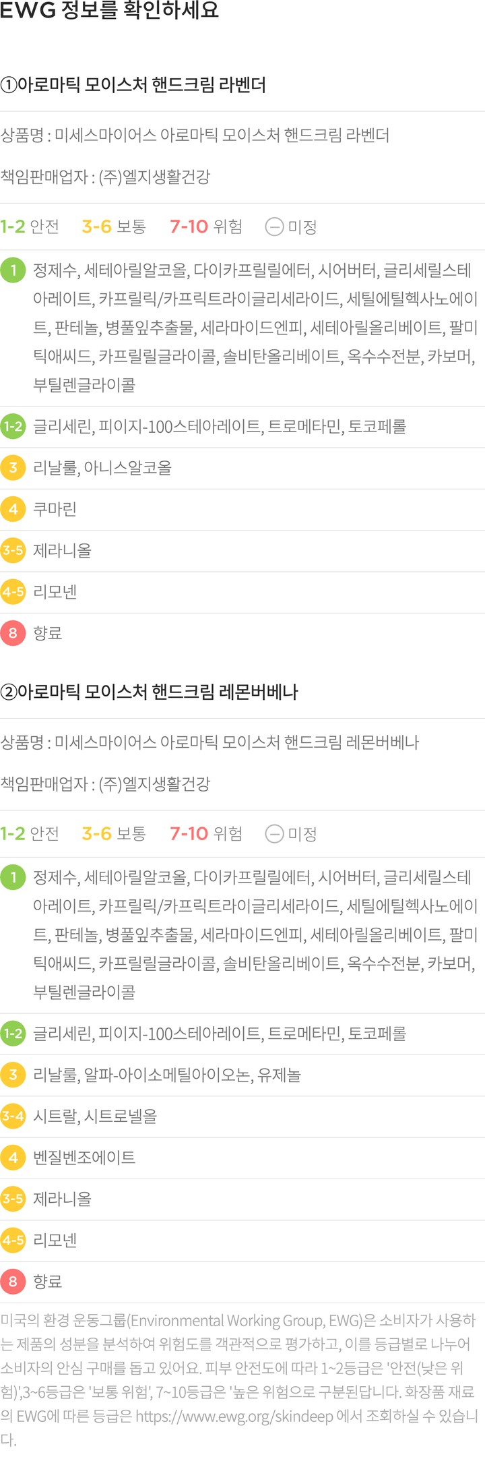This screenshot has height=1459, width=485.
Task: Click the 아로마틱 모이스처 핸드크림 레몬버베나 heading
Action: tap(149, 692)
